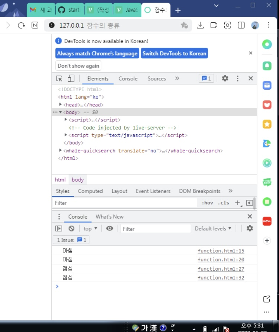The width and height of the screenshot is (279, 332).
Task: Click Don't show again button
Action: 78,66
